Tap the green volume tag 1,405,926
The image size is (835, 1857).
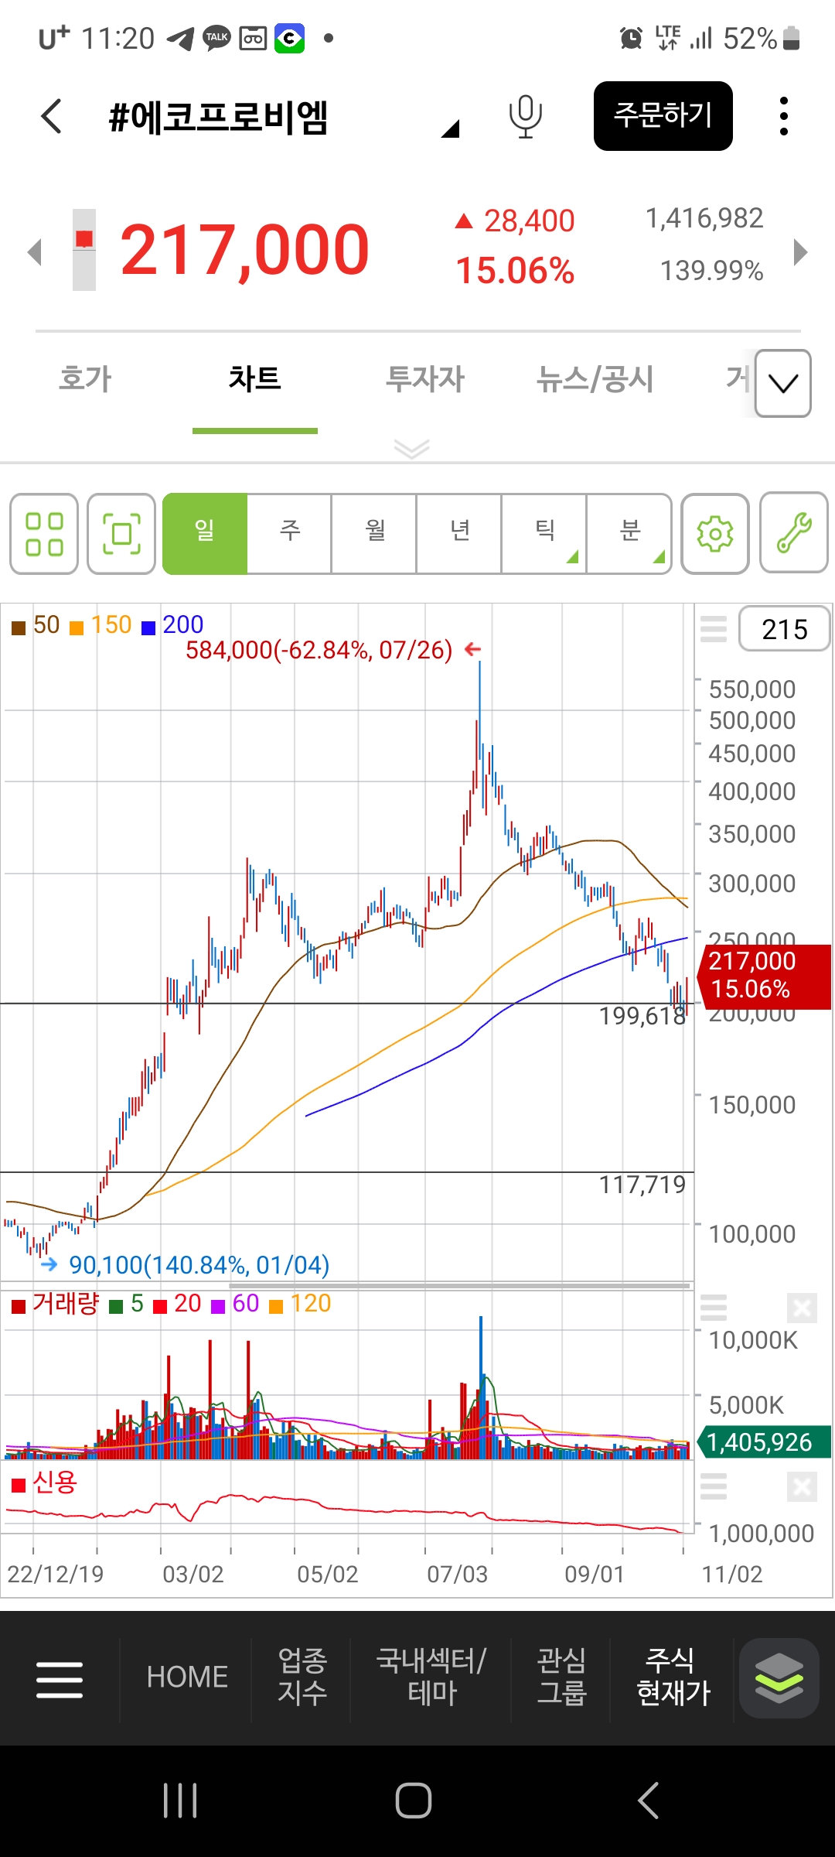(x=764, y=1442)
